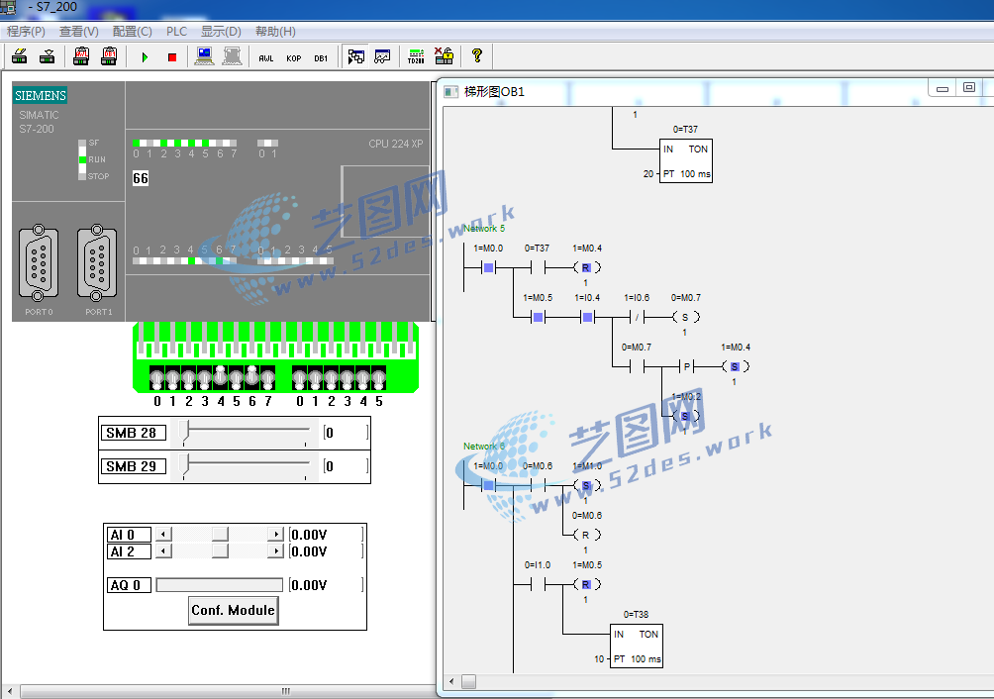Click the blue-screen computer monitor toolbar icon
This screenshot has height=699, width=994.
coord(204,56)
